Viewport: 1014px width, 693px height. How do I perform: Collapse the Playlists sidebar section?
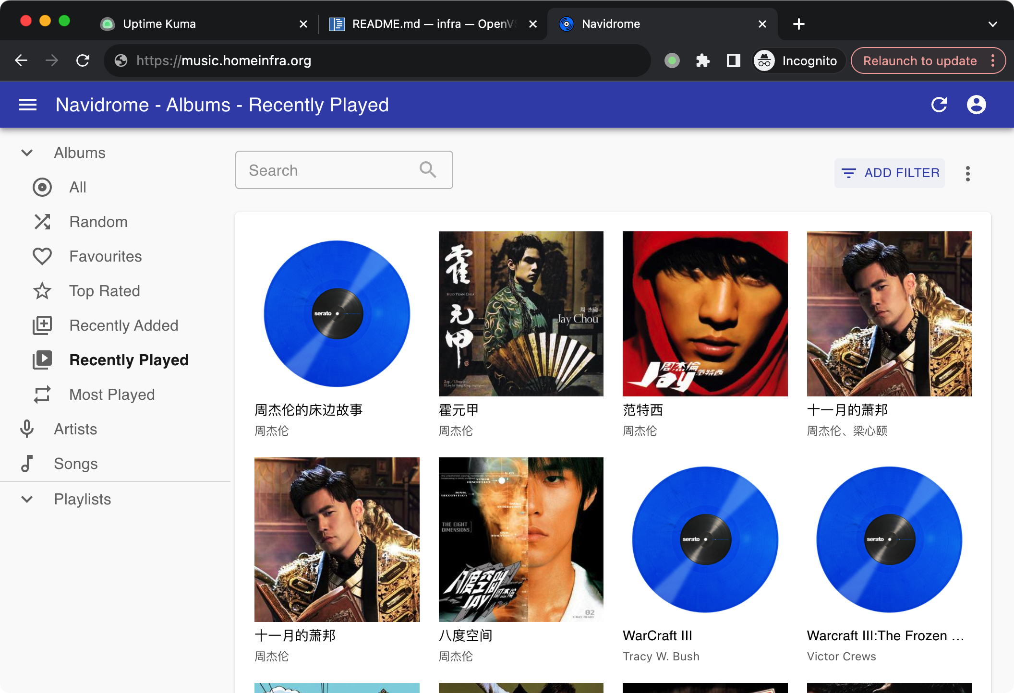click(x=27, y=499)
